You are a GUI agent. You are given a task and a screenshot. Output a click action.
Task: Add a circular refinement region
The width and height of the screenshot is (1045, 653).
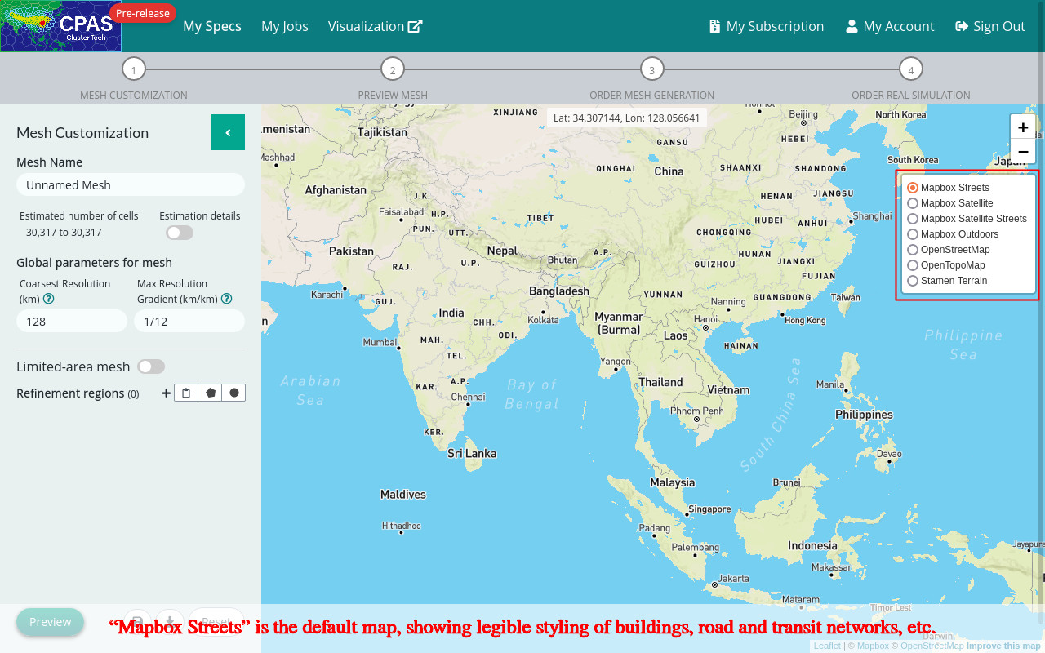pyautogui.click(x=234, y=393)
